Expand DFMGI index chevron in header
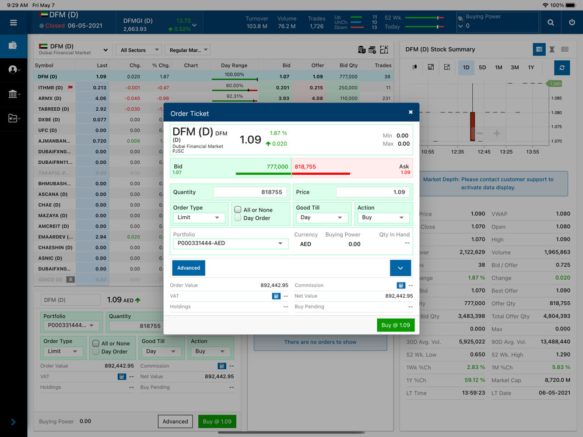The width and height of the screenshot is (583, 437). [195, 25]
